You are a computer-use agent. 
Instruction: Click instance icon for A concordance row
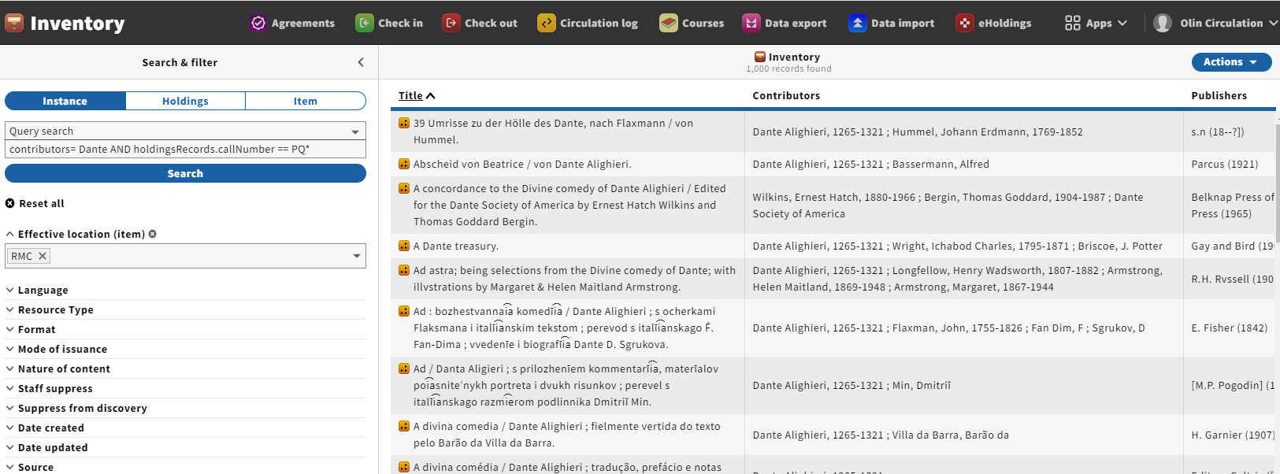404,188
